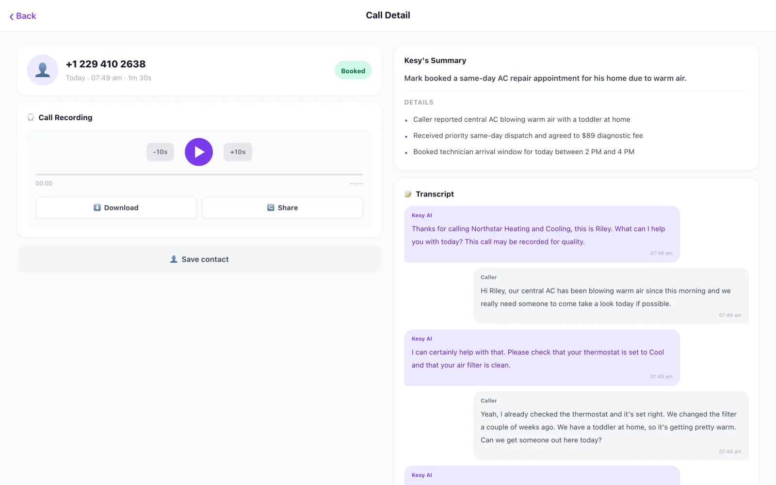The height and width of the screenshot is (485, 776).
Task: Click the caller message about warm air
Action: [611, 296]
